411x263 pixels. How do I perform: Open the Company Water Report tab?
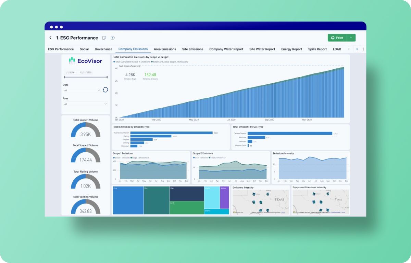[x=226, y=49]
